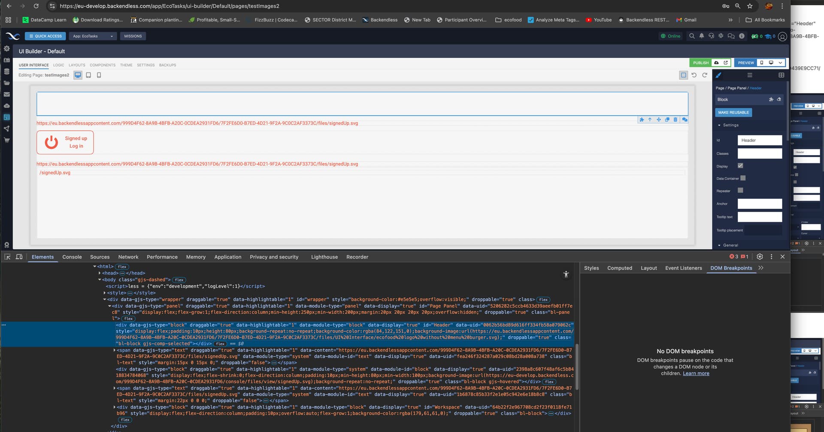824x432 pixels.
Task: Switch to the LOGIC tab
Action: tap(58, 65)
